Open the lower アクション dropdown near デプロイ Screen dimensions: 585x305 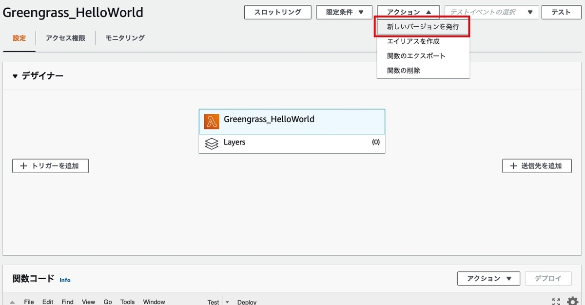[x=488, y=278]
